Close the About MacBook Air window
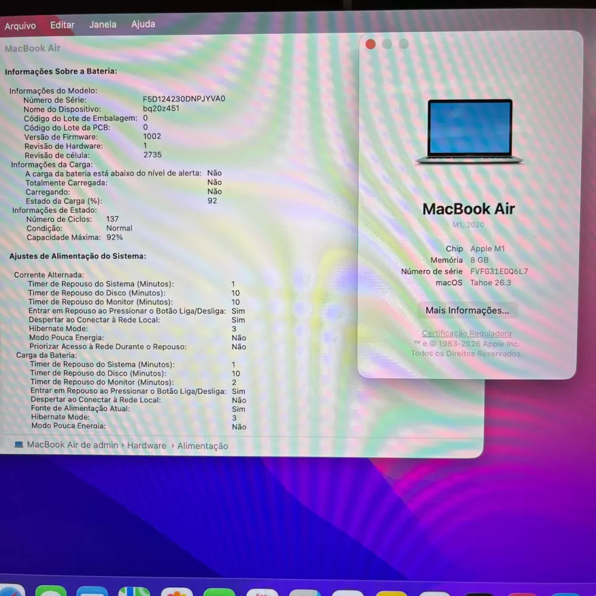 [x=370, y=44]
